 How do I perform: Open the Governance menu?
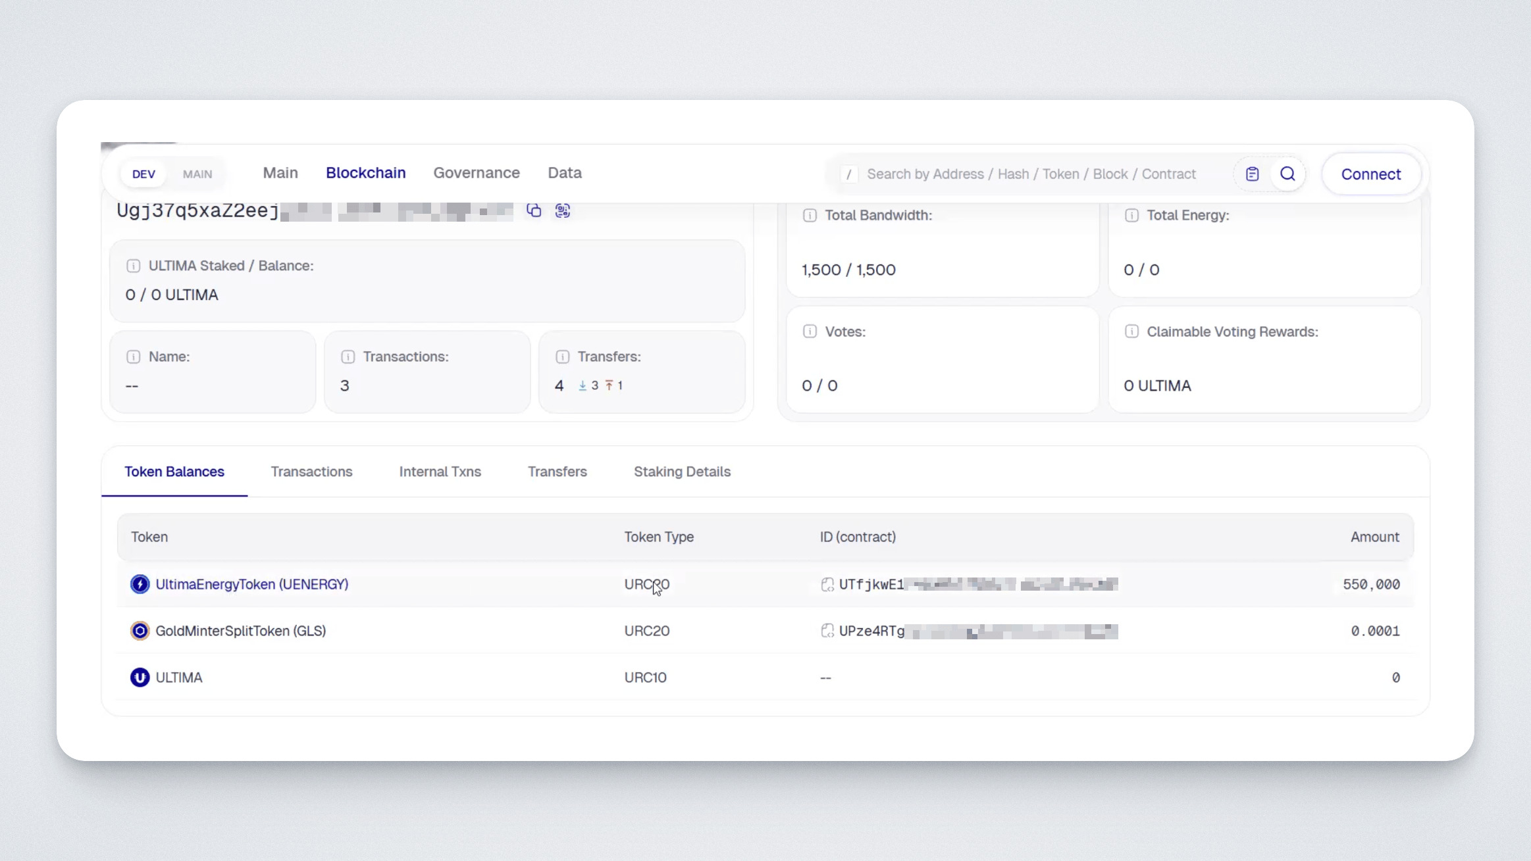(476, 173)
